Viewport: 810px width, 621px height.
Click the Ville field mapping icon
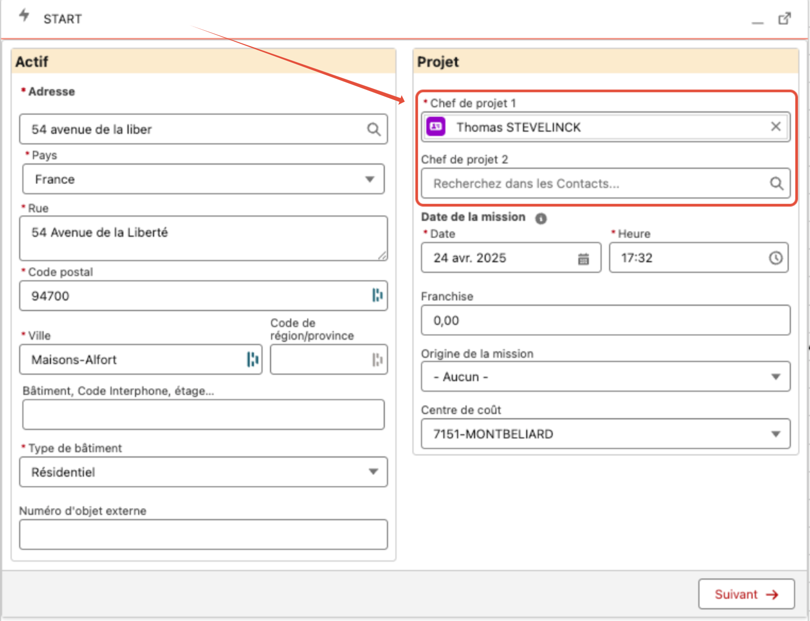click(252, 359)
